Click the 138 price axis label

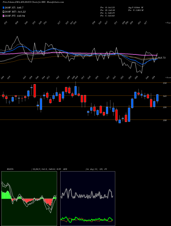165,108
